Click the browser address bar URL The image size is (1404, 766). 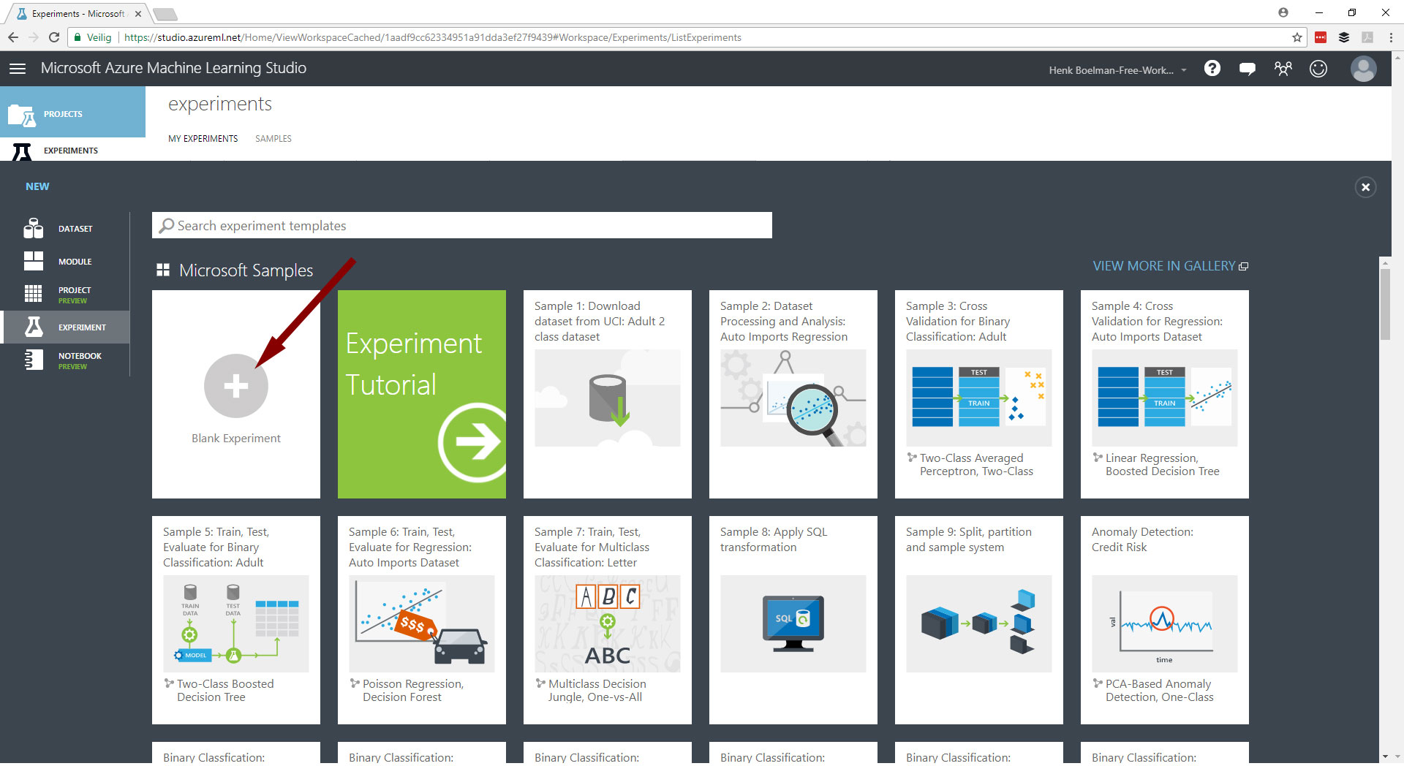(432, 37)
